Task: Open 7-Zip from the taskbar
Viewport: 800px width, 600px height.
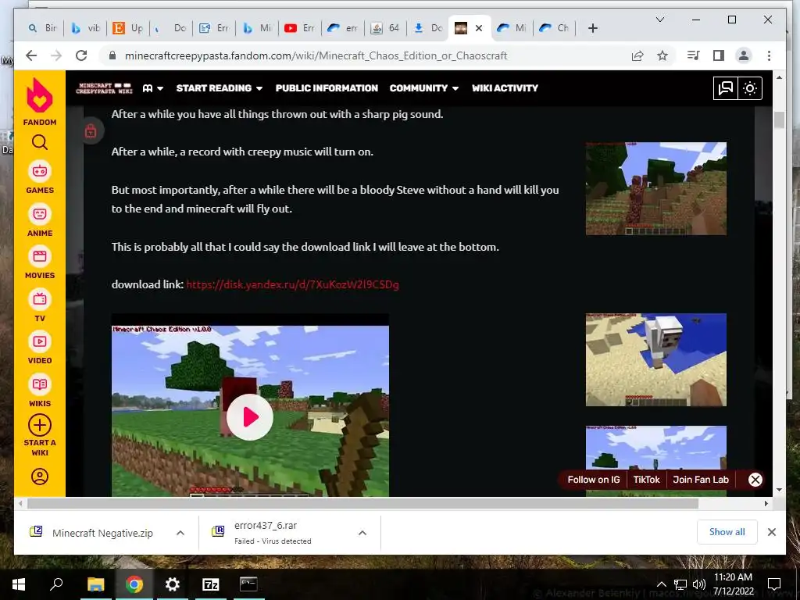Action: coord(211,584)
